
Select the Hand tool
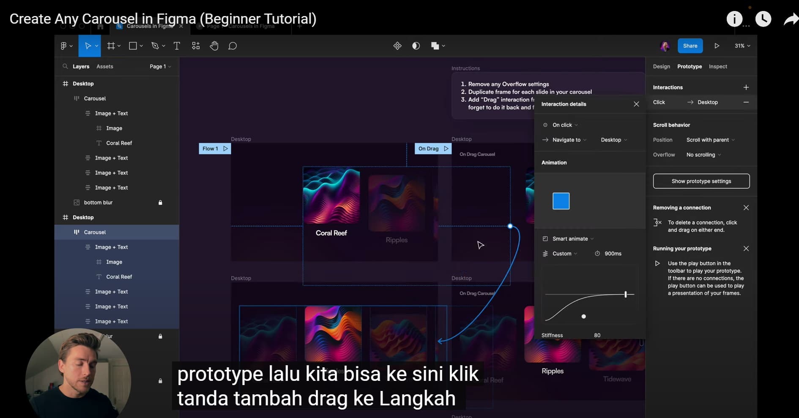point(214,46)
